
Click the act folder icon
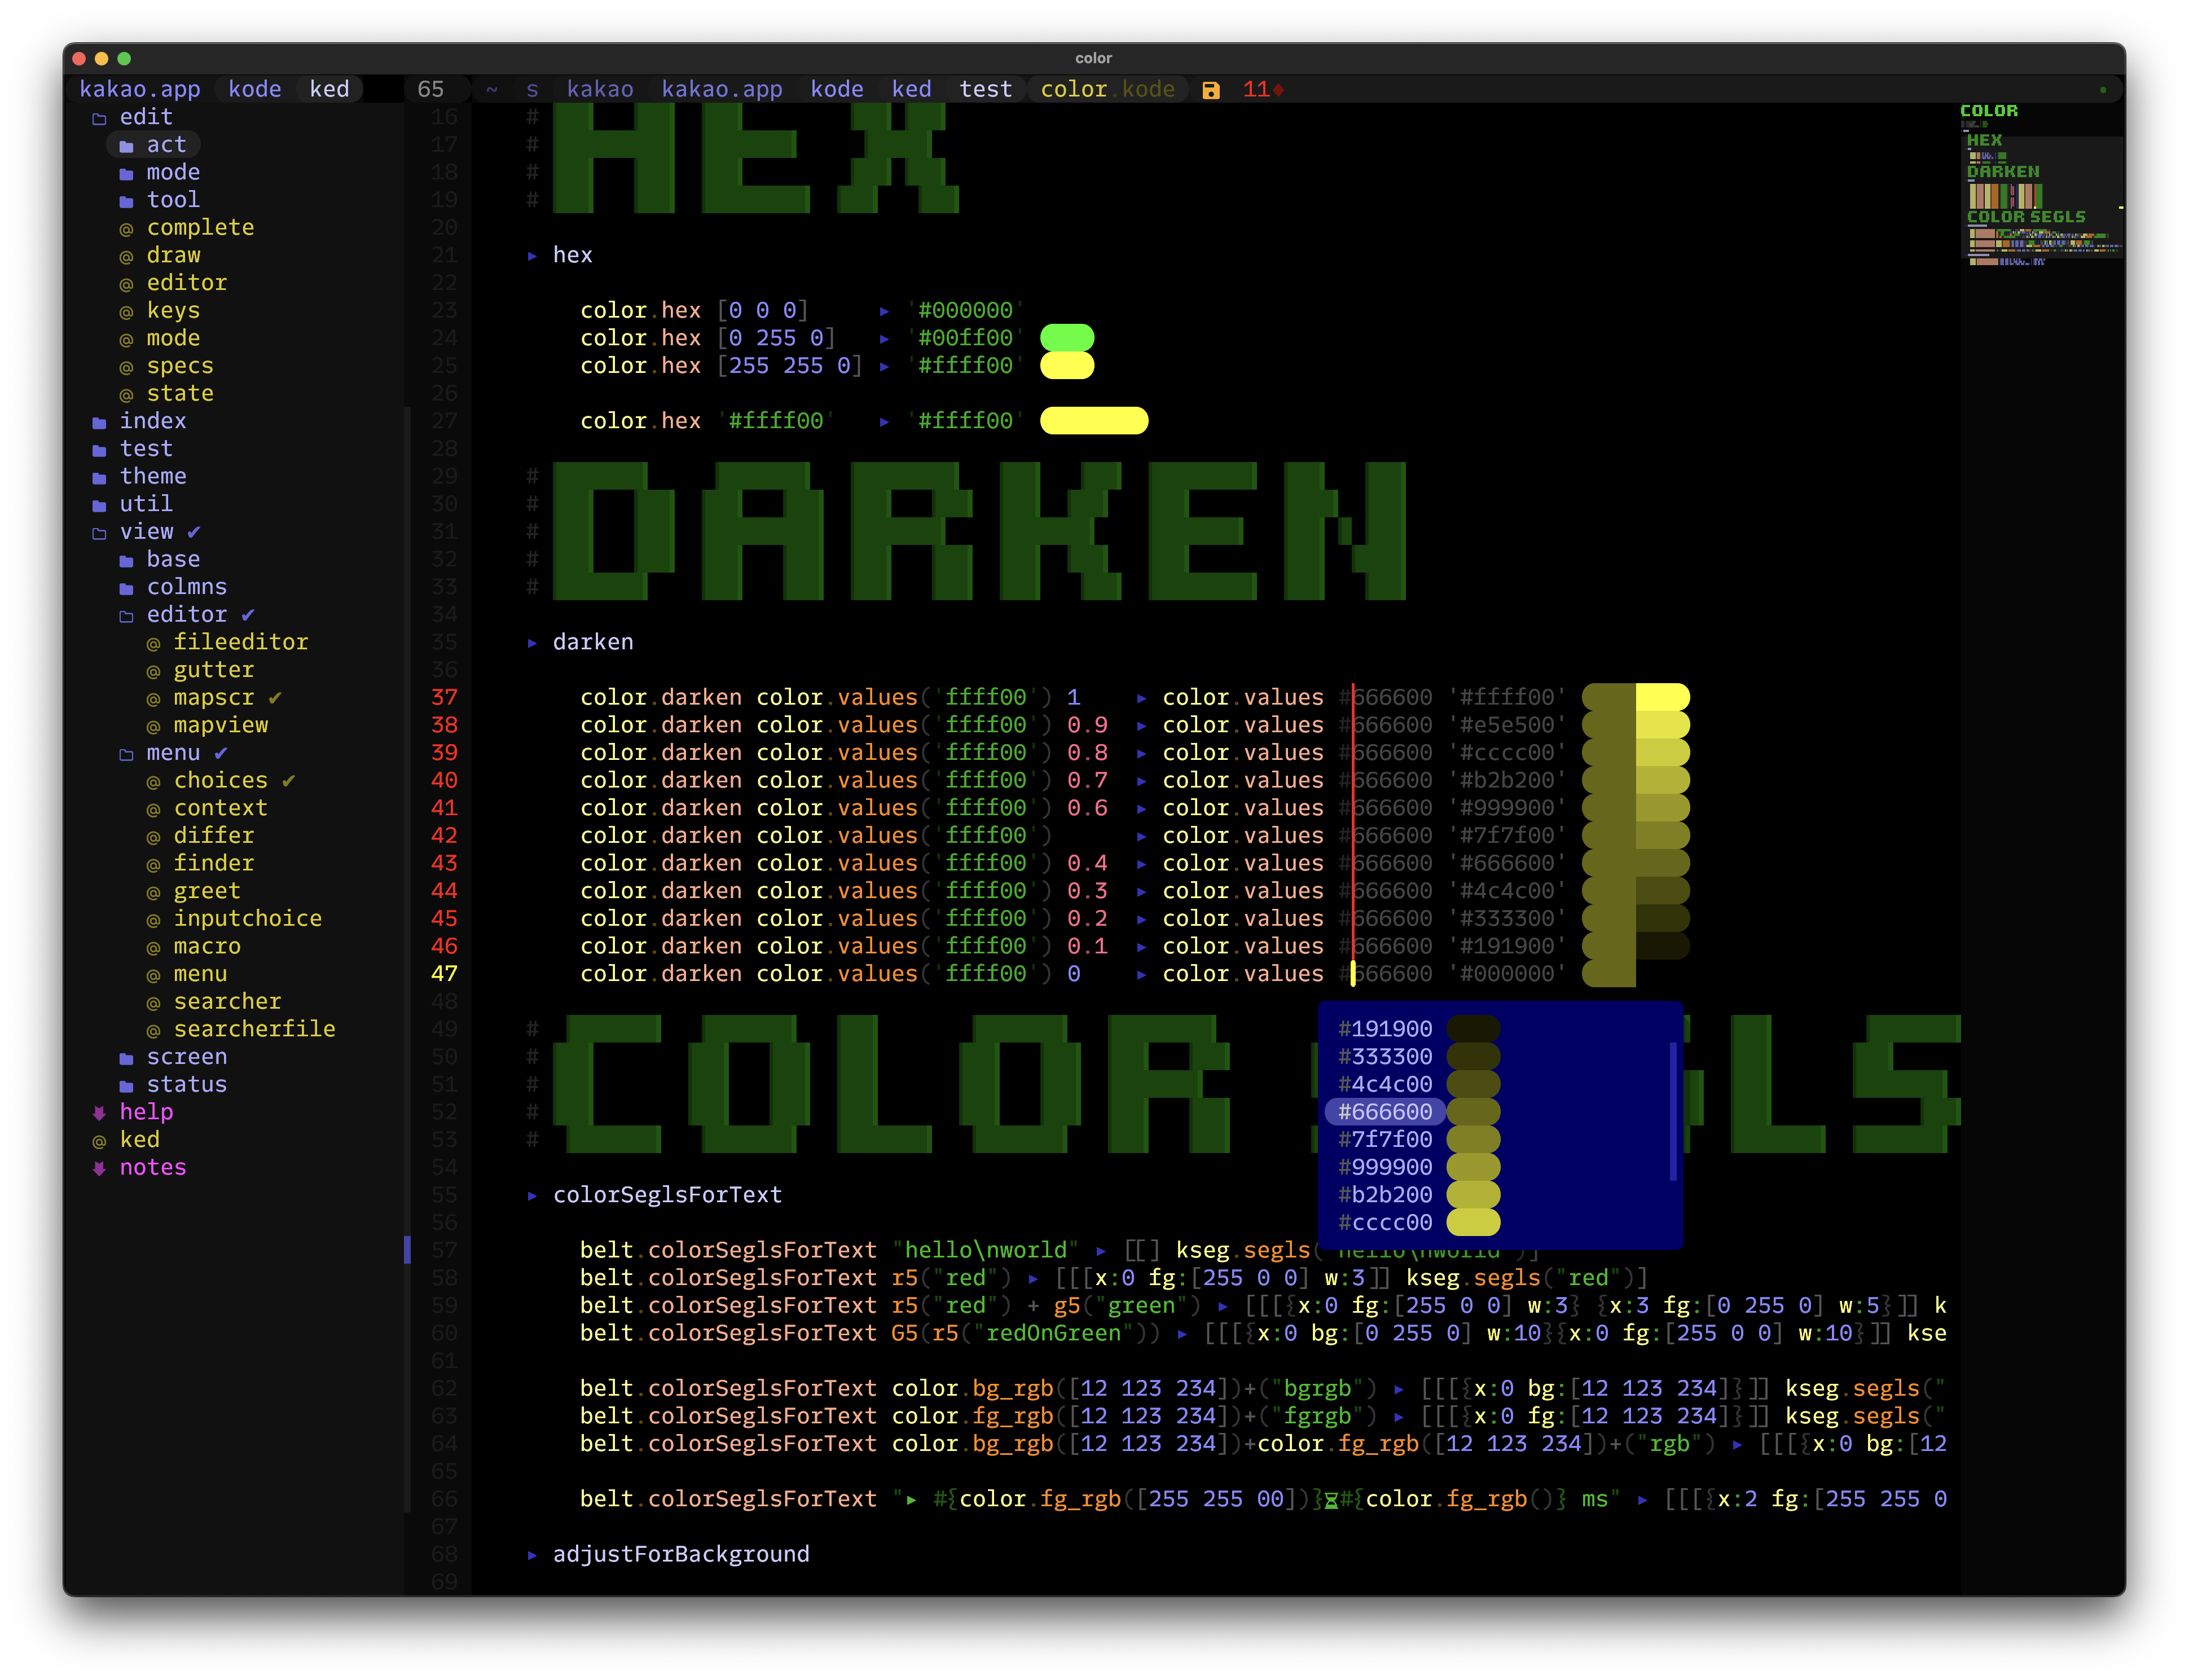pos(126,146)
